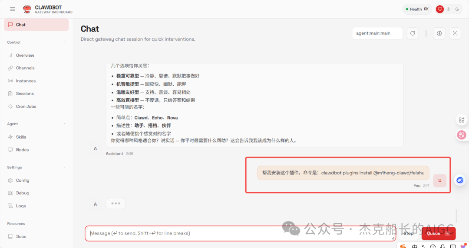Click the Stop button

click(408, 233)
